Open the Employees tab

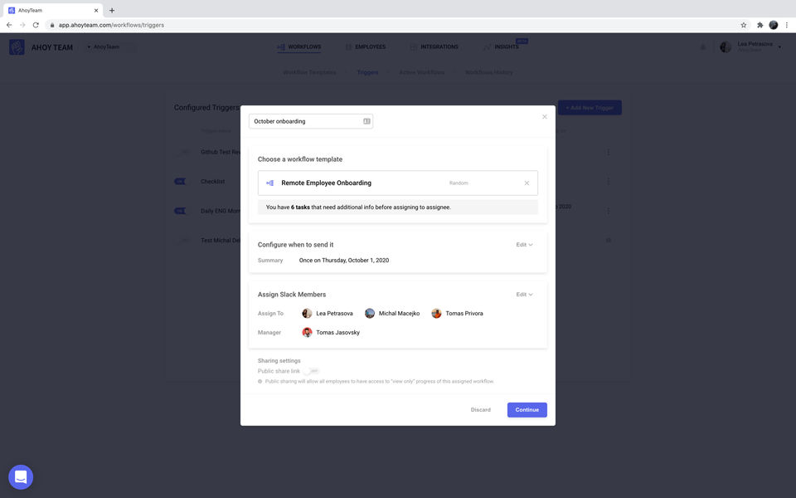click(366, 46)
